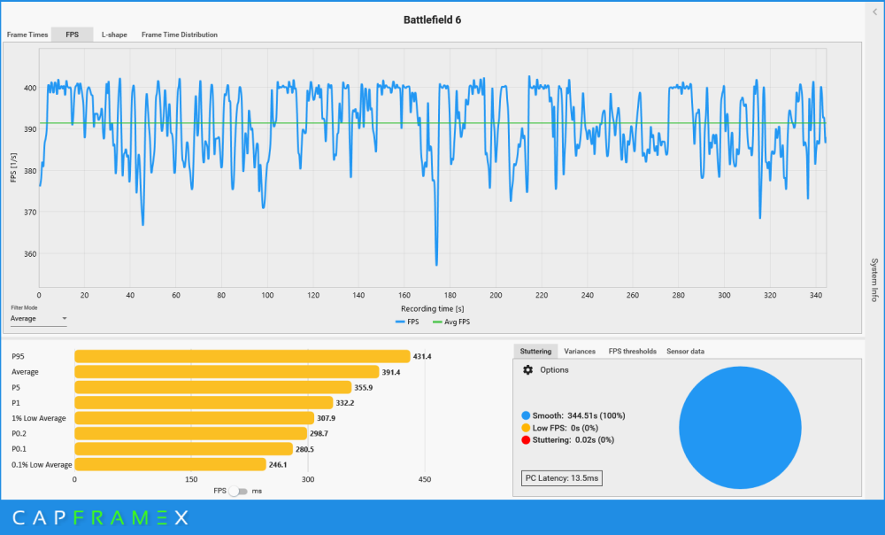Click the P95 bar

[x=242, y=356]
